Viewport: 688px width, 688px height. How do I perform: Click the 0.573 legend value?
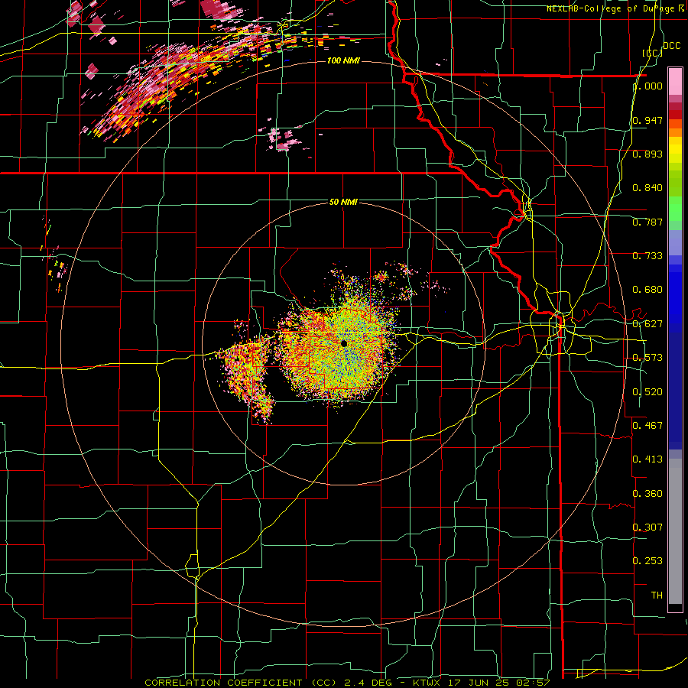[647, 358]
